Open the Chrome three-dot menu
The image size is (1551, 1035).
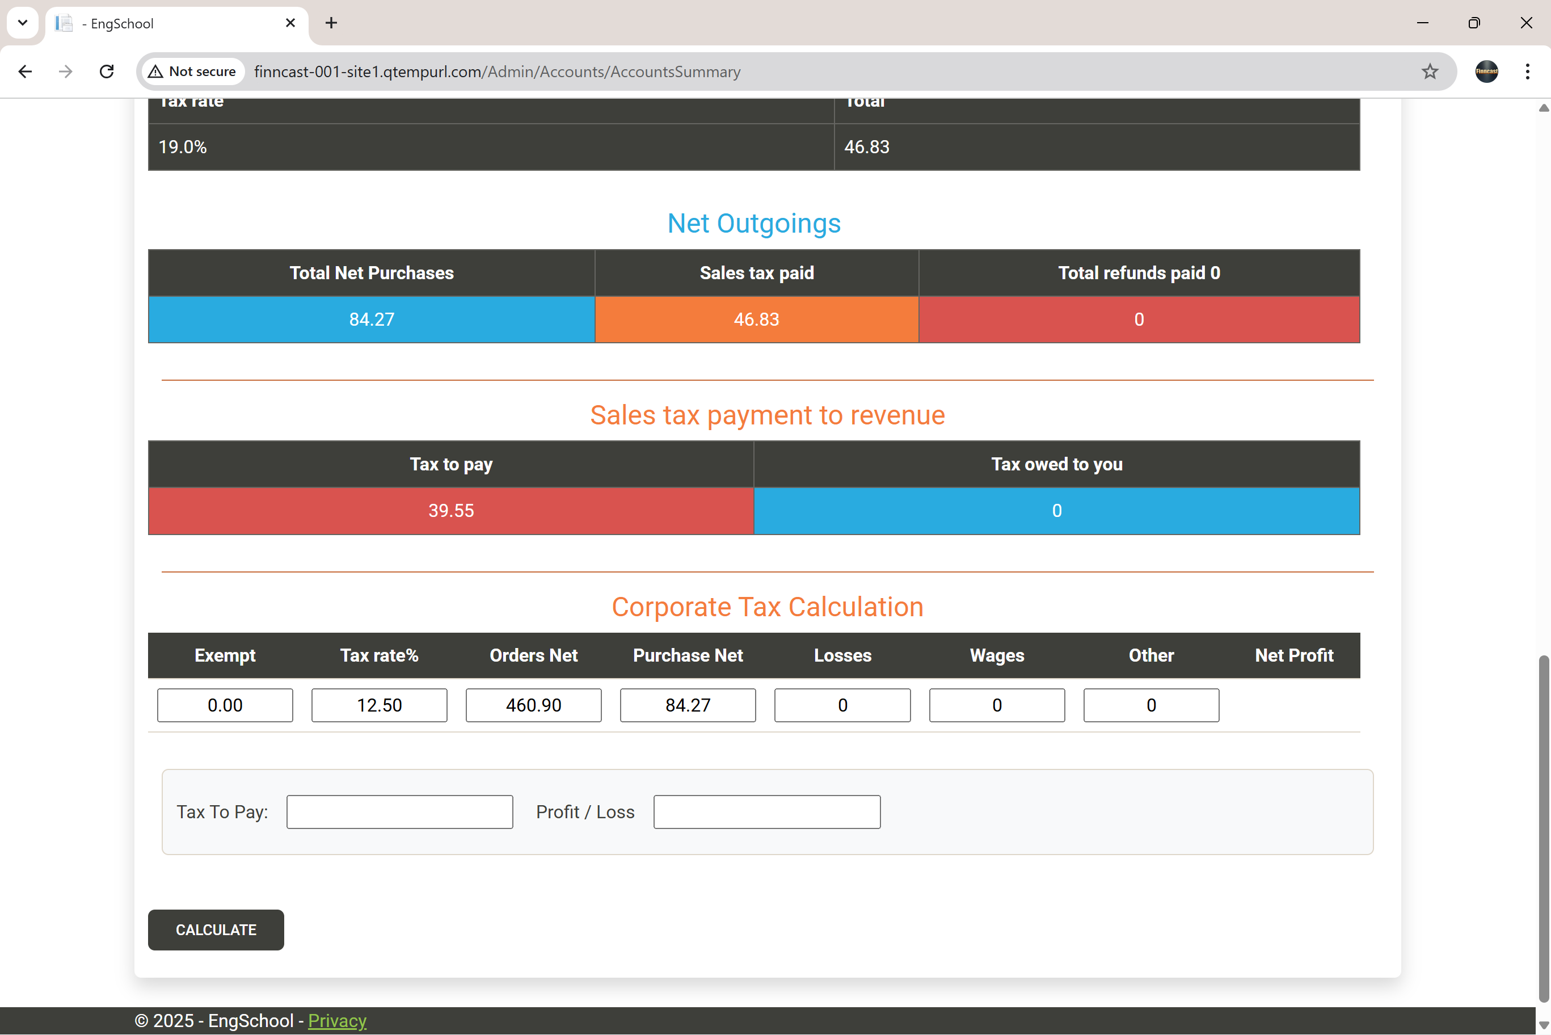[x=1527, y=71]
